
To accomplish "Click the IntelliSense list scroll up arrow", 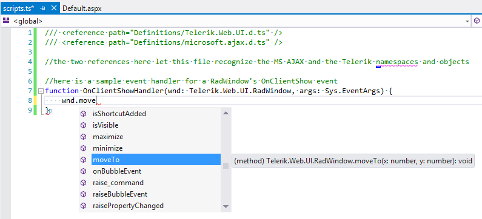I will coord(226,113).
